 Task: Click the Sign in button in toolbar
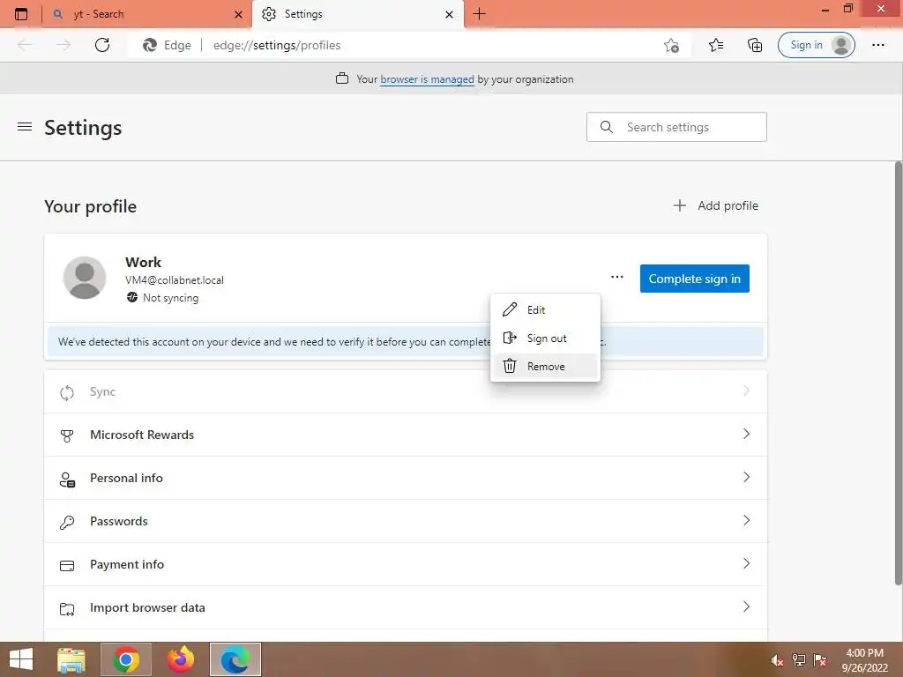tap(816, 45)
